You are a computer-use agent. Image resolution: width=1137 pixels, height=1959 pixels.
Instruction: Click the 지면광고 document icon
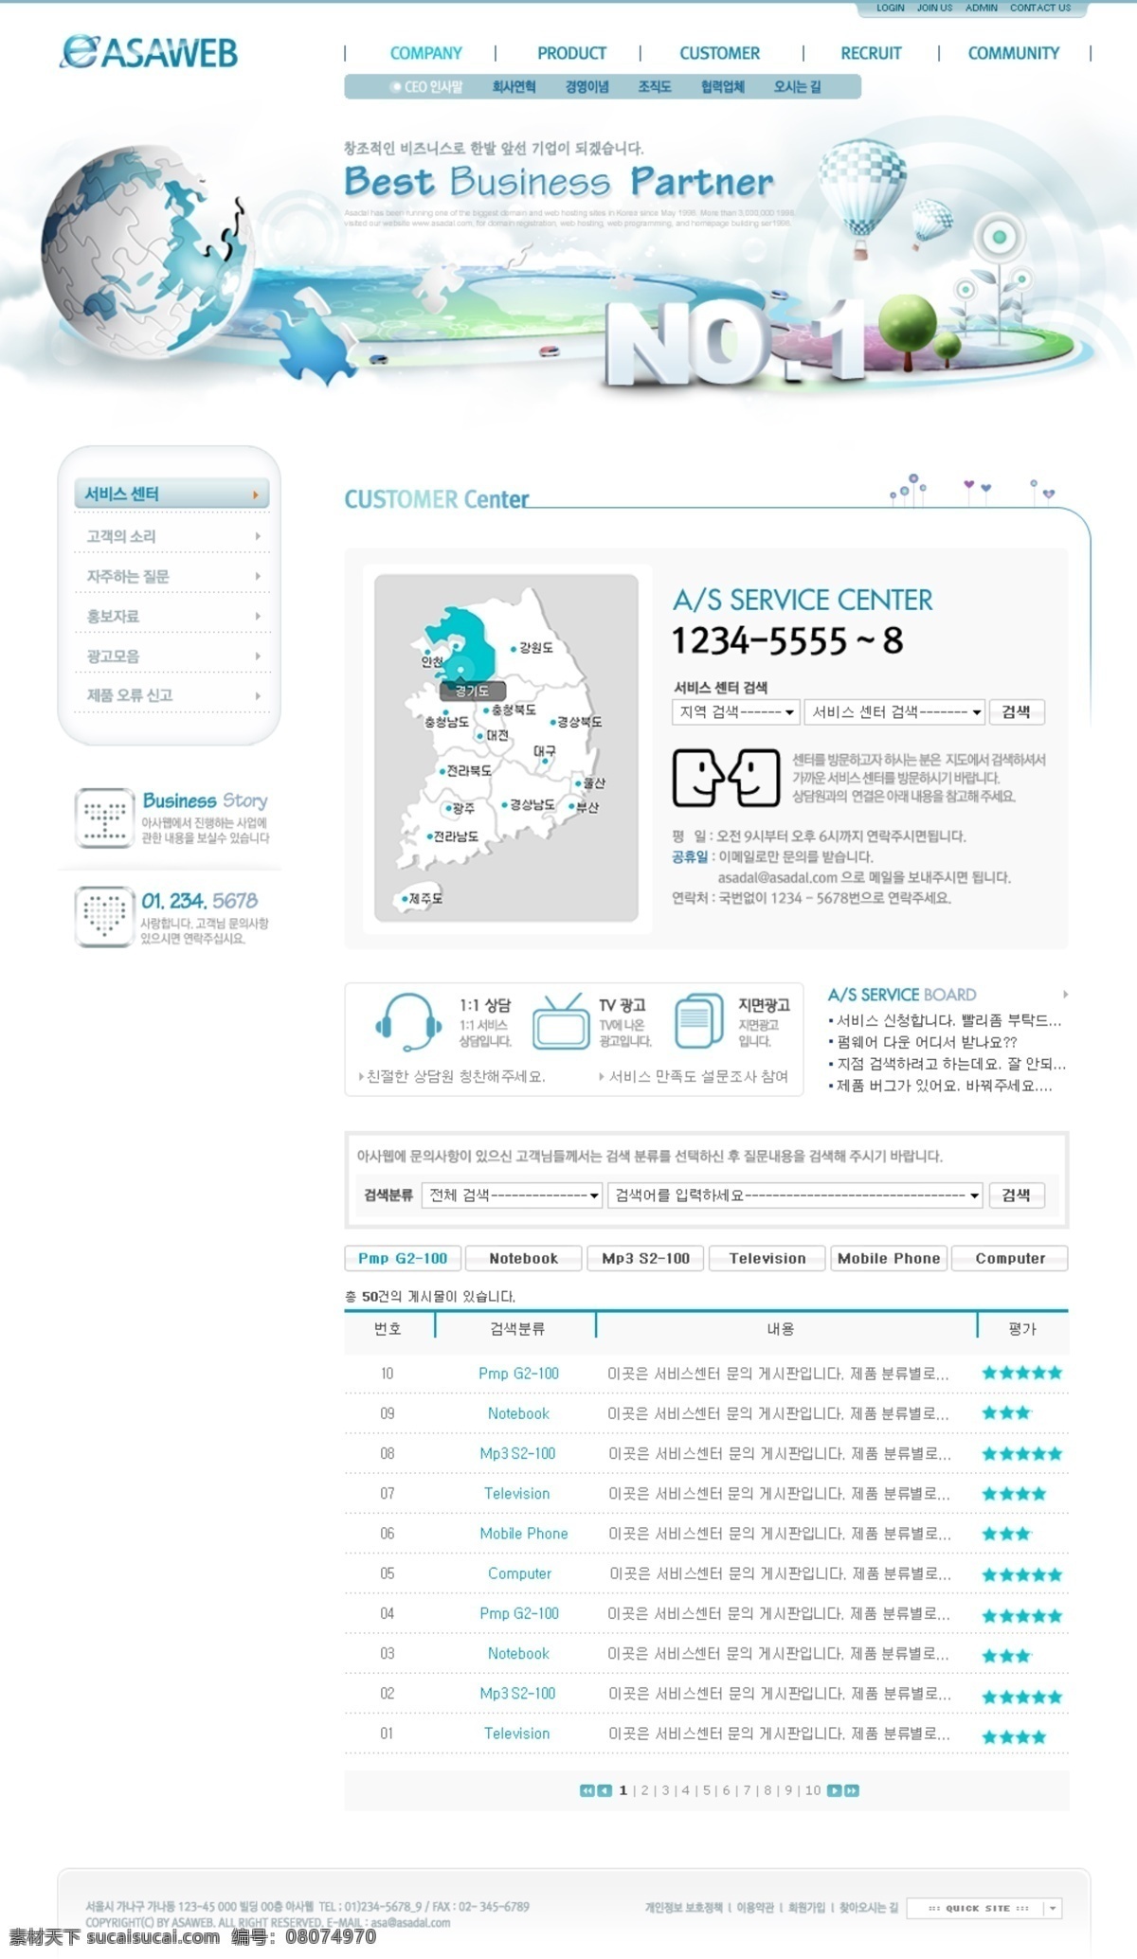point(698,1021)
